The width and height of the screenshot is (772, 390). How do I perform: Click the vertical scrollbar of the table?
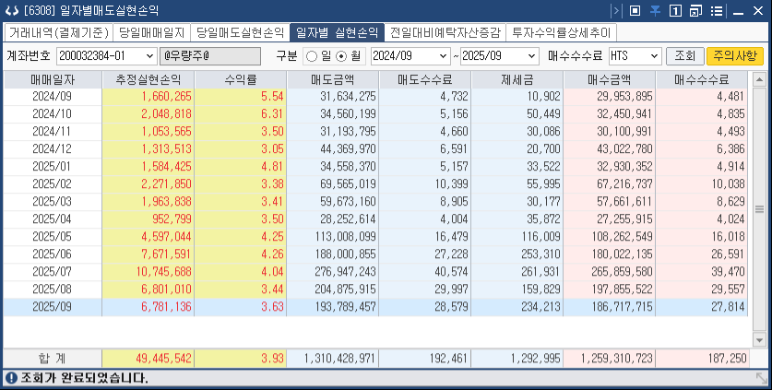760,208
